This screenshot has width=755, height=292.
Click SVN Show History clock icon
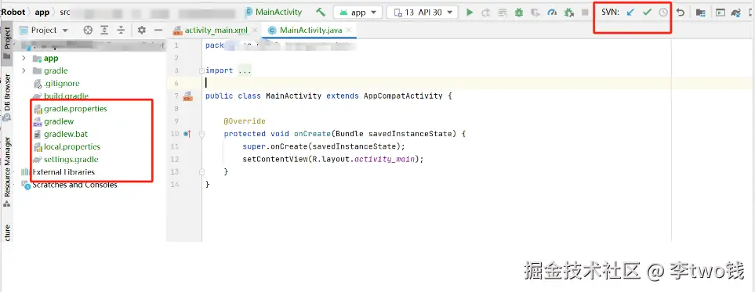[x=663, y=13]
